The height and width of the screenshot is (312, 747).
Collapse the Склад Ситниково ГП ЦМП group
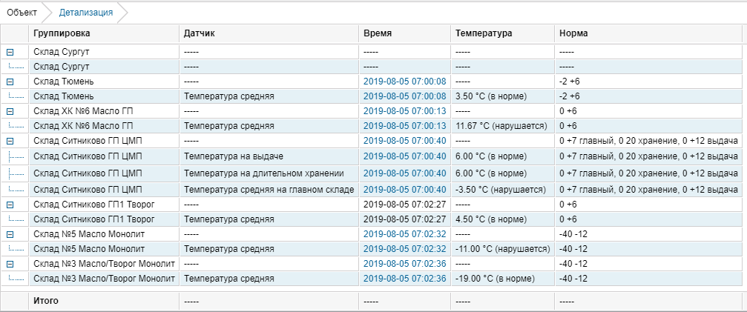(x=10, y=141)
